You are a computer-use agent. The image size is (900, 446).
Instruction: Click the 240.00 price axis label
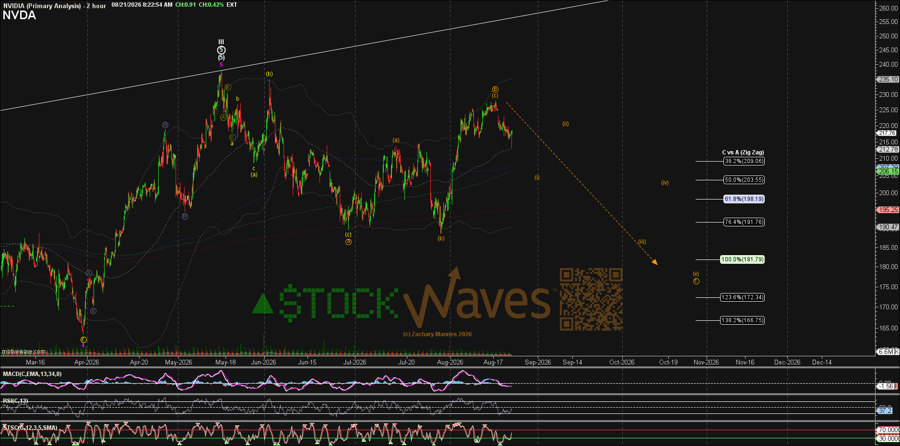888,64
